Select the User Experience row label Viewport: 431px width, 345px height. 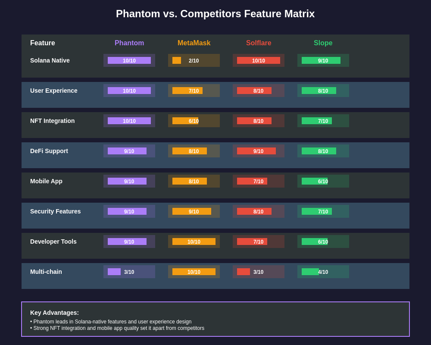pyautogui.click(x=53, y=91)
